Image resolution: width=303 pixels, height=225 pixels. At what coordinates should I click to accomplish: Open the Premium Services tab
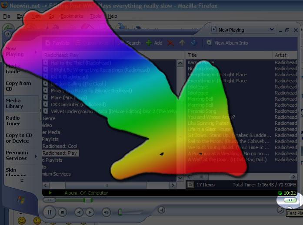[x=17, y=156]
